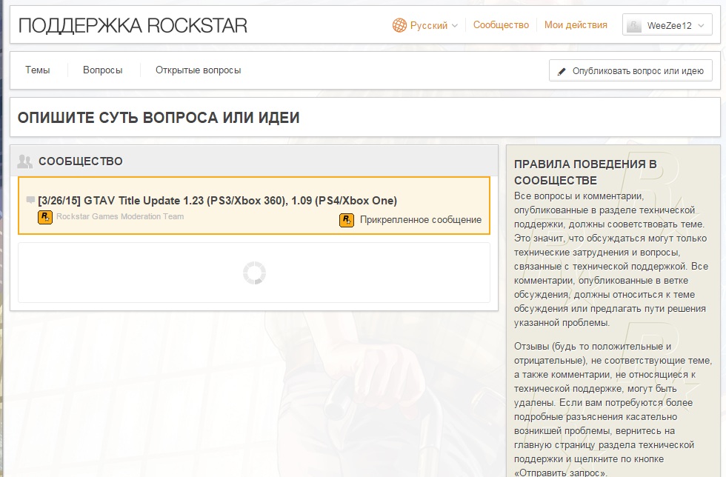Click the Rockstar logo beside Moderation Team
Image resolution: width=726 pixels, height=477 pixels.
[x=45, y=217]
